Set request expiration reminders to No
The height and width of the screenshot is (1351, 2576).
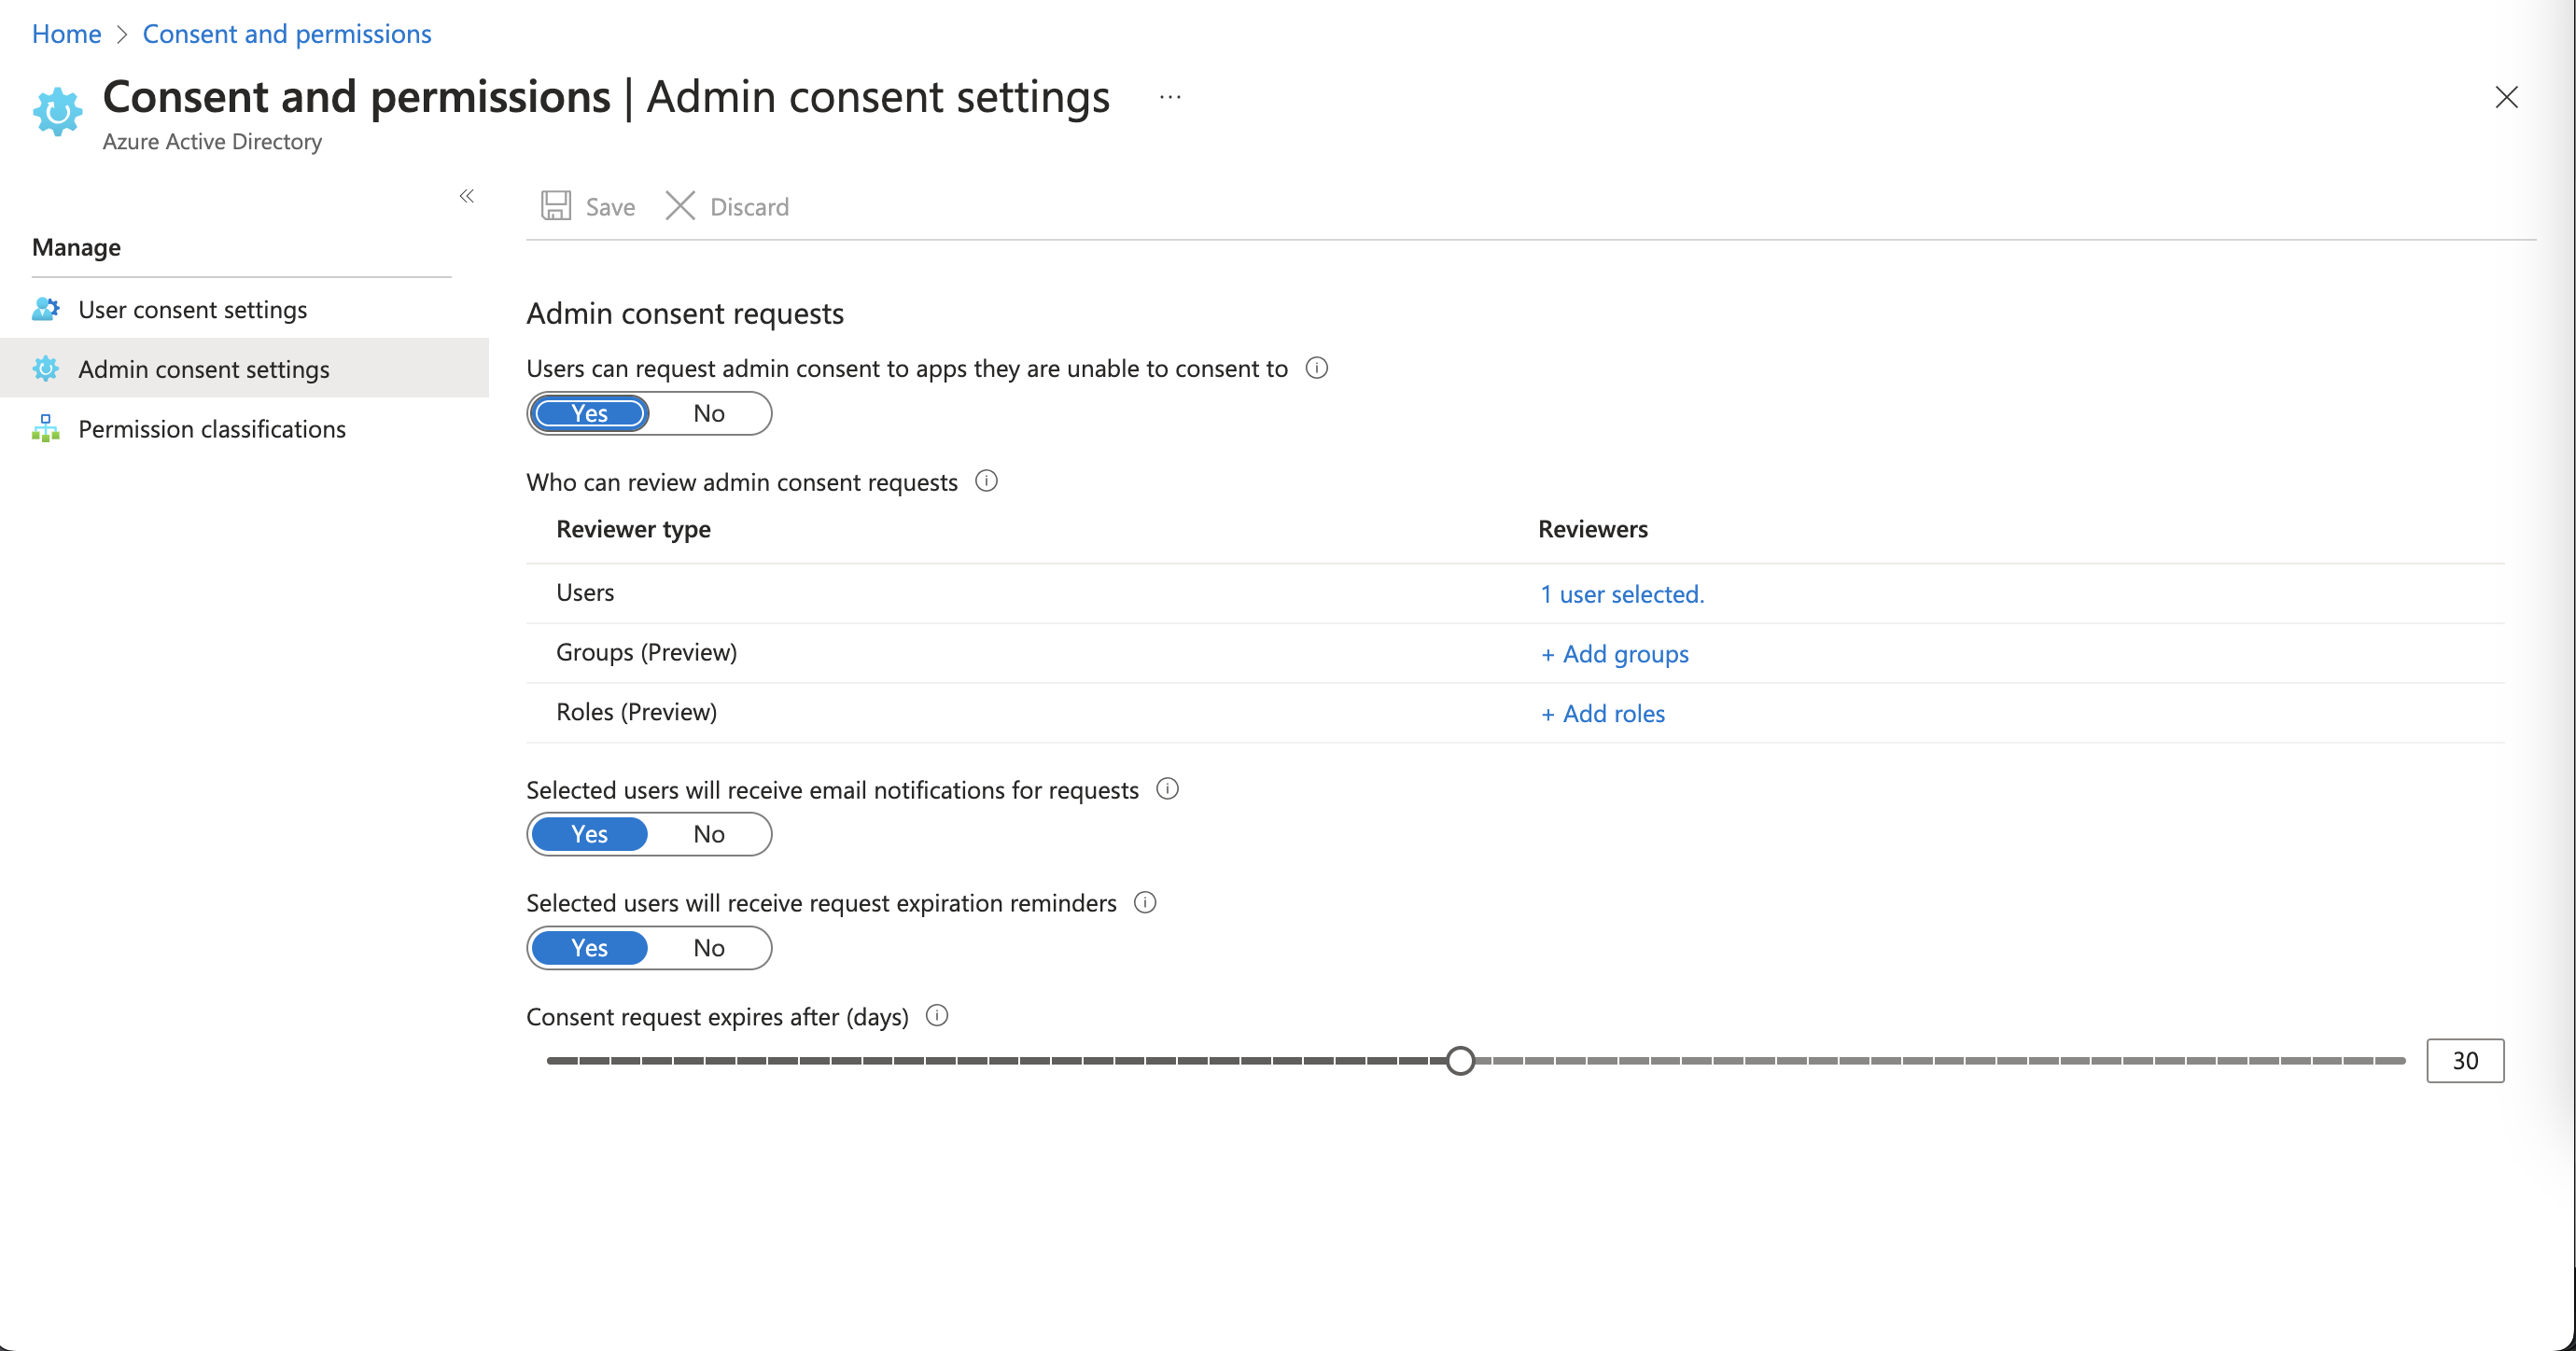(x=709, y=948)
